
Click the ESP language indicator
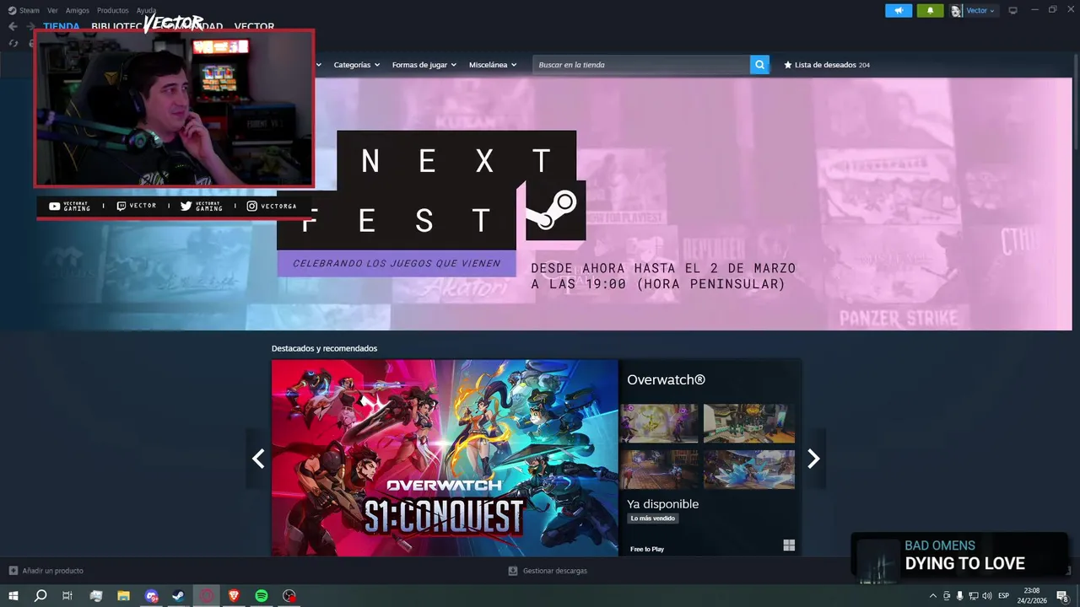pyautogui.click(x=1003, y=596)
